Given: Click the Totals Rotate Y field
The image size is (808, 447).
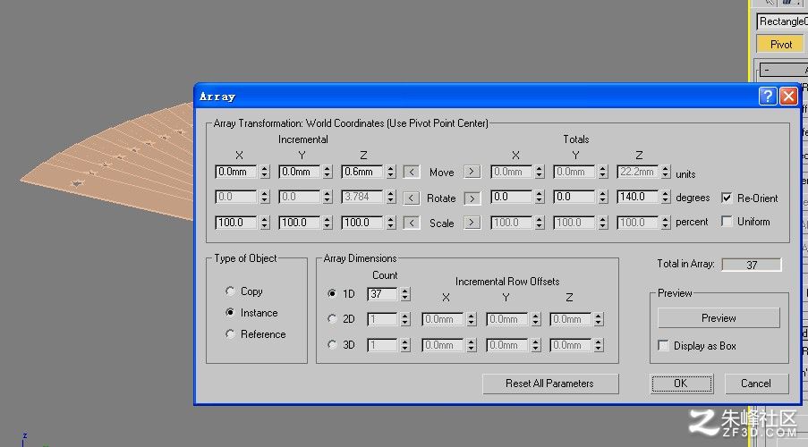Looking at the screenshot, I should tap(574, 197).
